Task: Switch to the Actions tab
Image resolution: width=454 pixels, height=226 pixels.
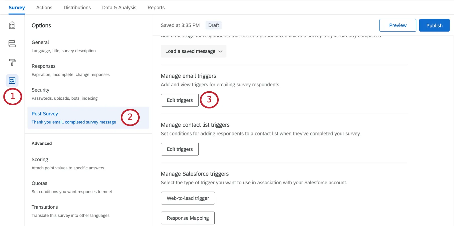Action: (44, 7)
